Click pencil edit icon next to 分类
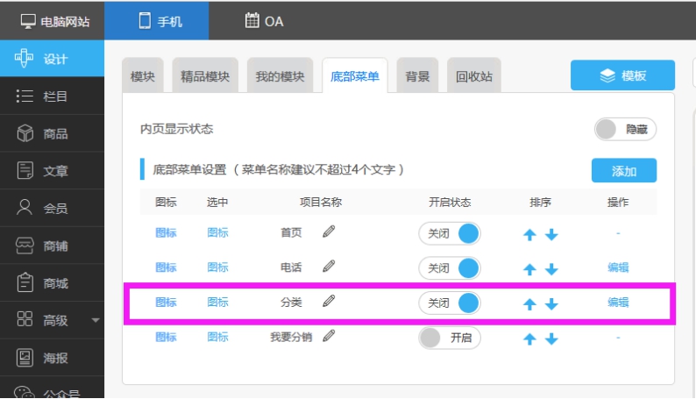Screen dimensions: 696x399 (x=329, y=302)
